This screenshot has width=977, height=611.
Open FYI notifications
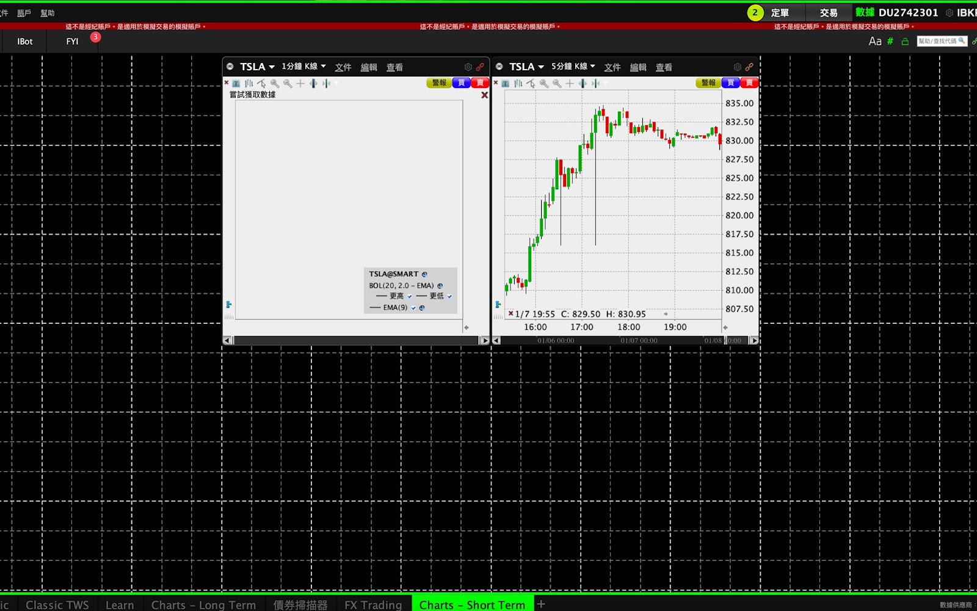point(73,42)
